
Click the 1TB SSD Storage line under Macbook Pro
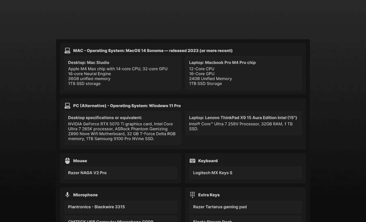coord(206,83)
